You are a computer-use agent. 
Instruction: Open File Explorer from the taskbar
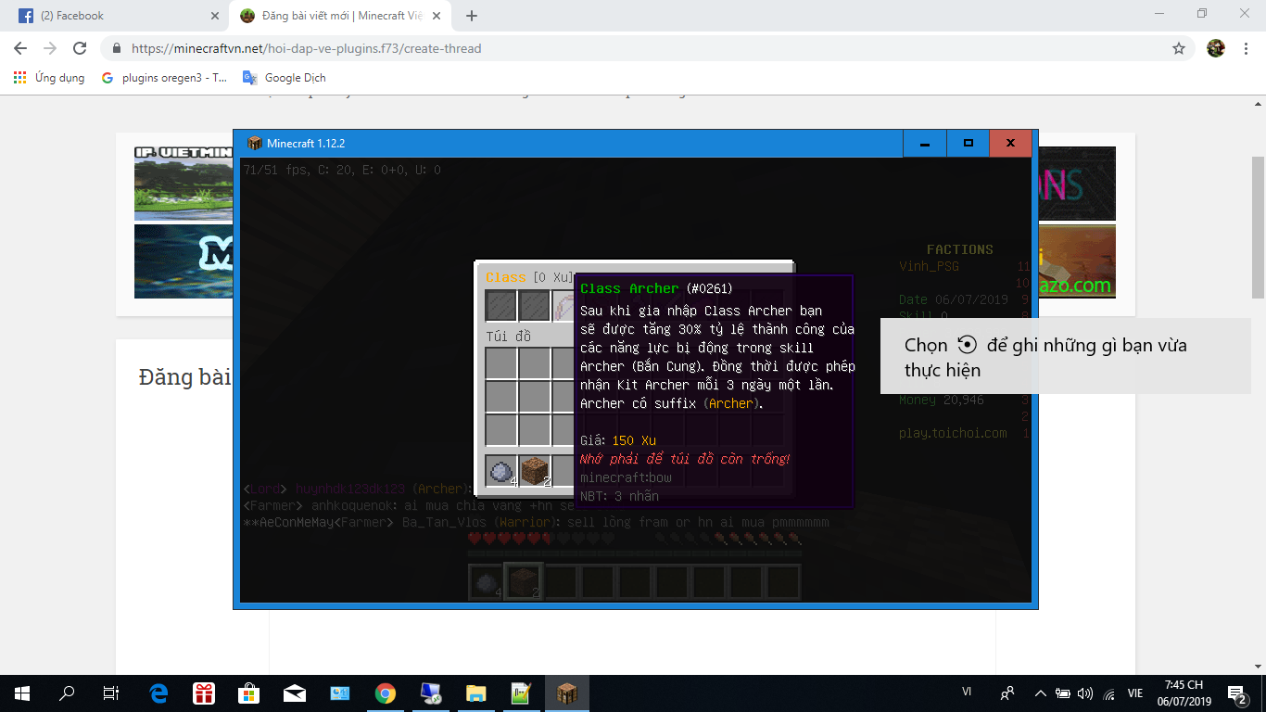pos(476,693)
